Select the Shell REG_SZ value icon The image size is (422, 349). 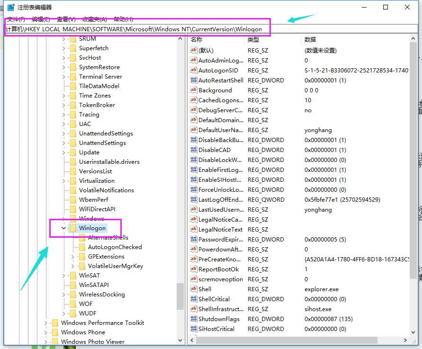pyautogui.click(x=193, y=289)
